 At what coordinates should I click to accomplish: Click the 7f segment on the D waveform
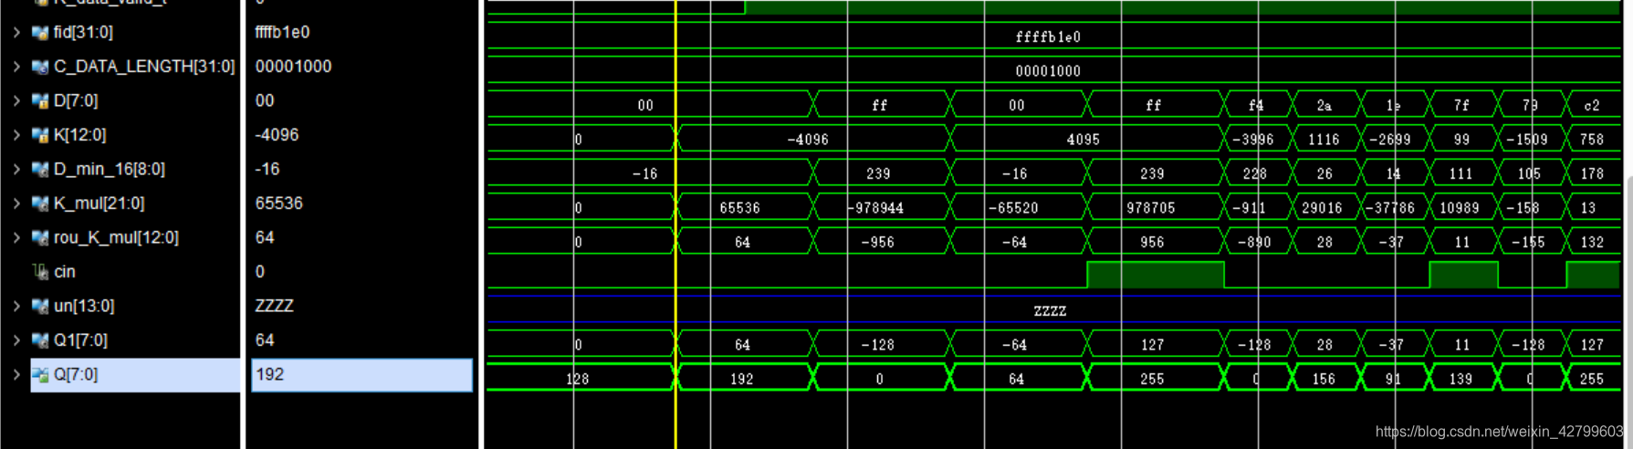1462,106
